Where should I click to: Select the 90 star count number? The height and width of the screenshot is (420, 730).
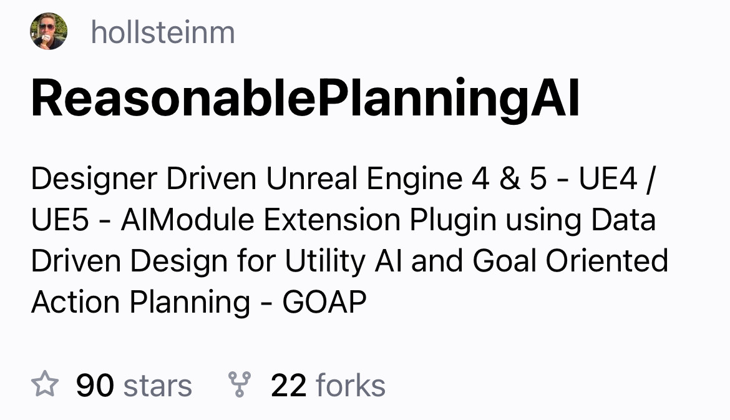[95, 386]
